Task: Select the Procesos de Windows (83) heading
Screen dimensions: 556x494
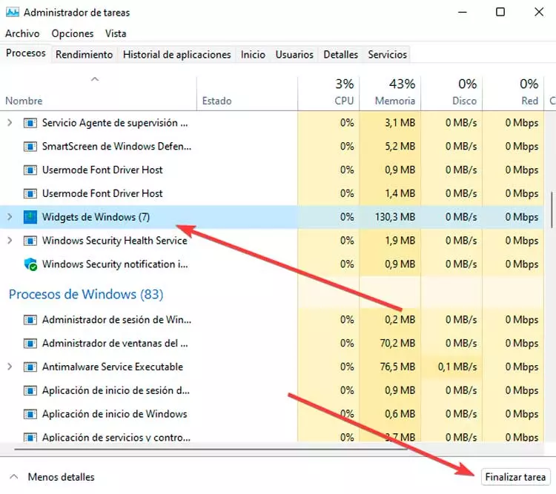Action: click(x=86, y=295)
